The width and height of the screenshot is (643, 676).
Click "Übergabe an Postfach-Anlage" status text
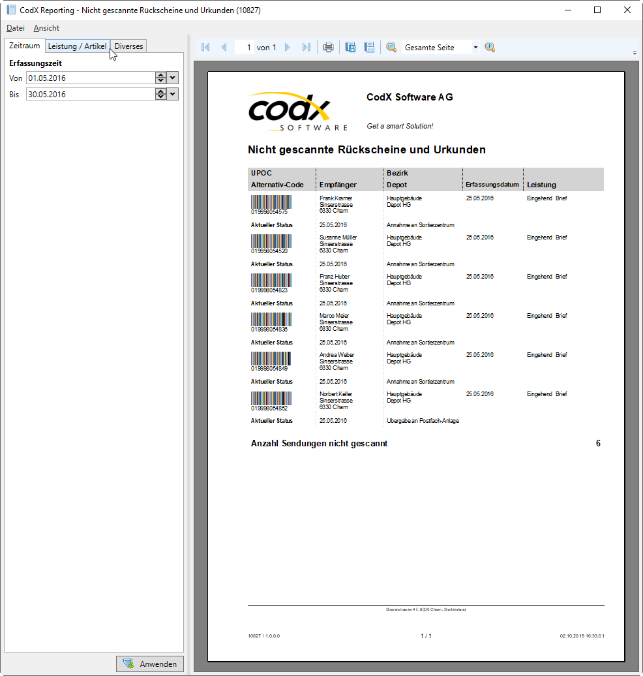click(x=423, y=421)
